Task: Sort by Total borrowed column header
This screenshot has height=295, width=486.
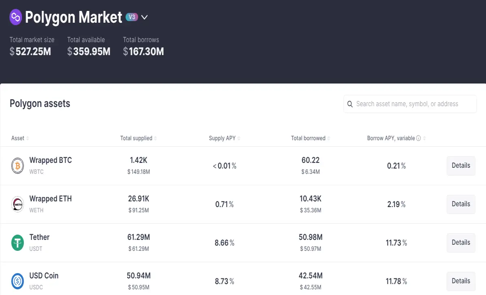Action: 311,138
